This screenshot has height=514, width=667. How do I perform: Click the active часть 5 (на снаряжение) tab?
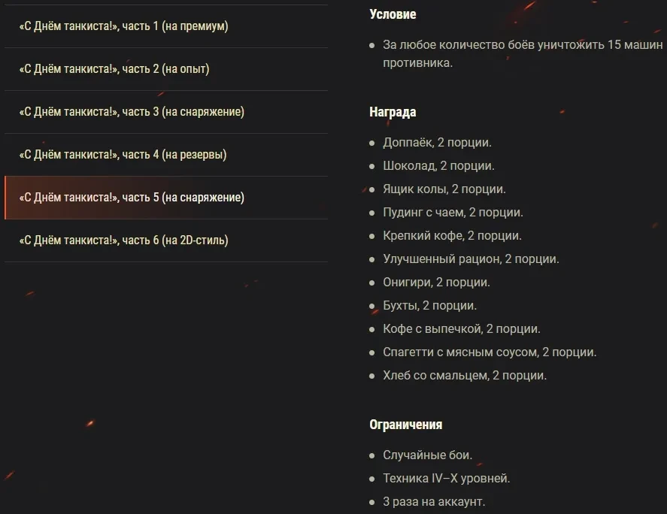click(x=132, y=198)
